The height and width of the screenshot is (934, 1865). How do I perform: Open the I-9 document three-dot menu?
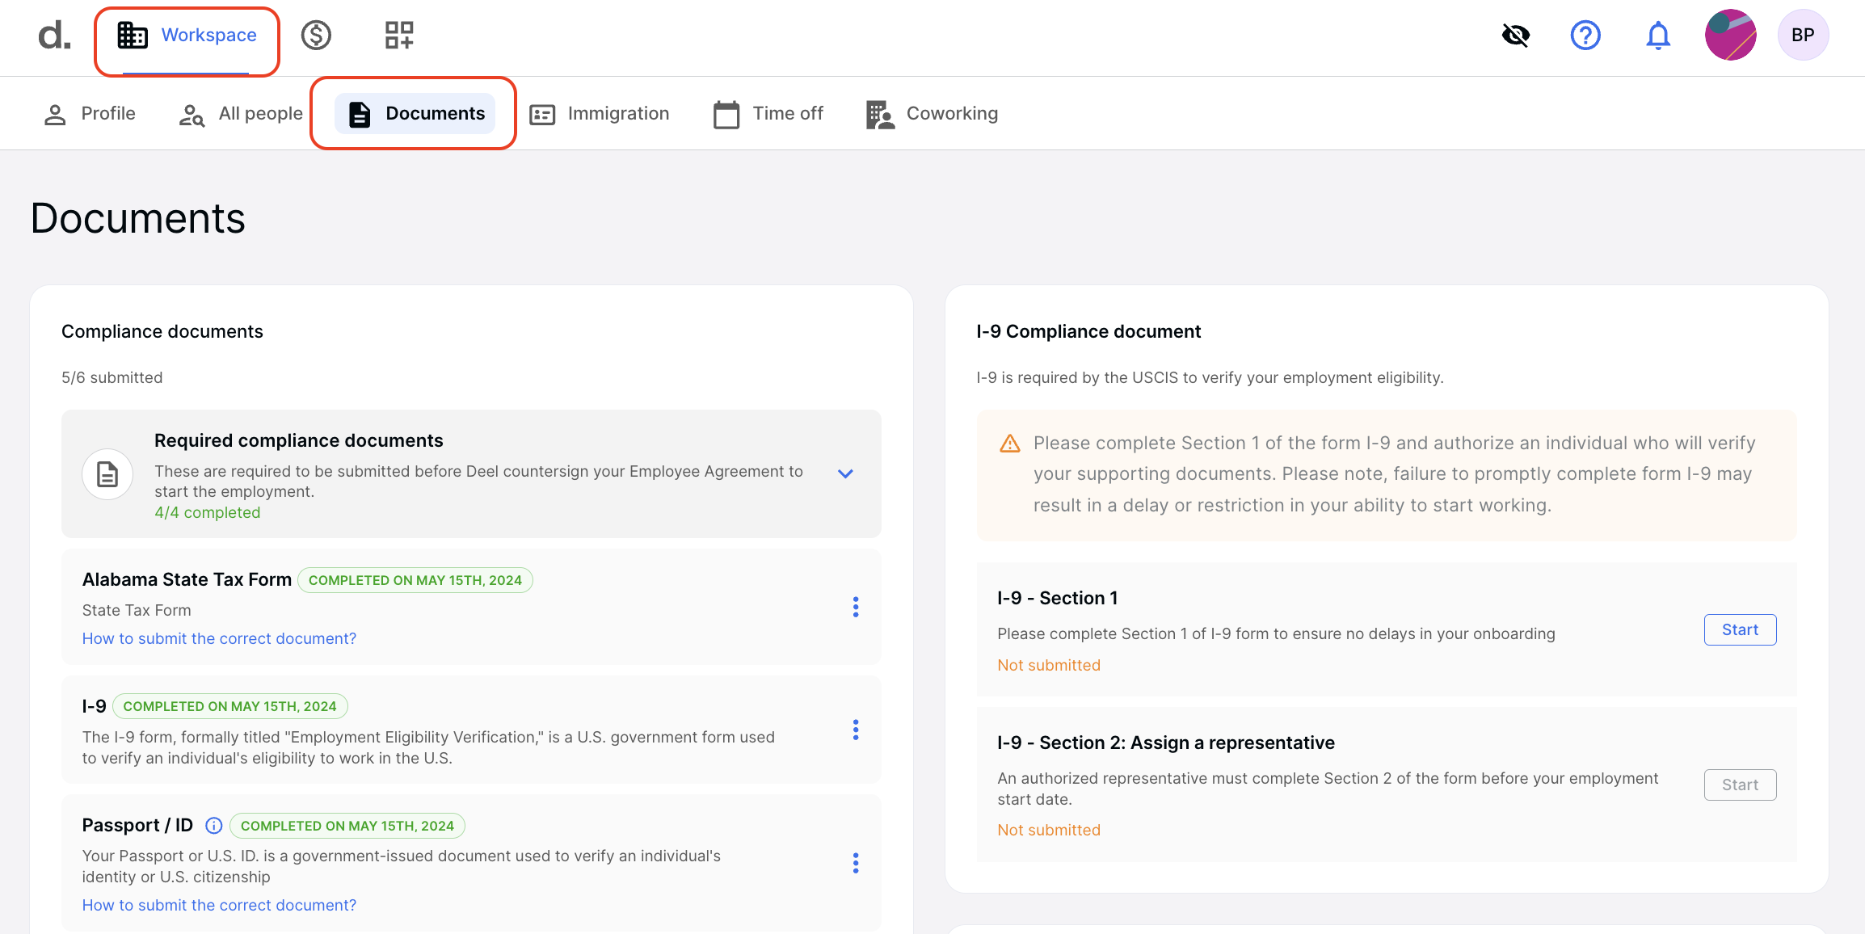[x=856, y=730]
